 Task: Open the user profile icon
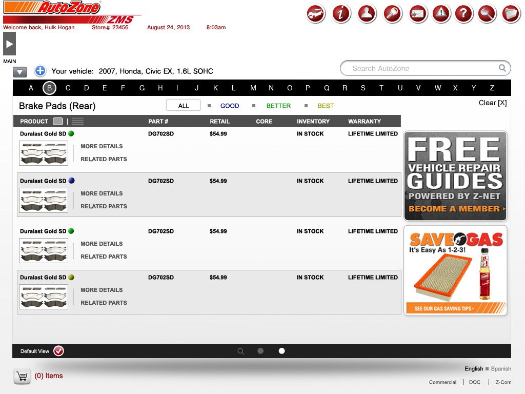tap(366, 14)
